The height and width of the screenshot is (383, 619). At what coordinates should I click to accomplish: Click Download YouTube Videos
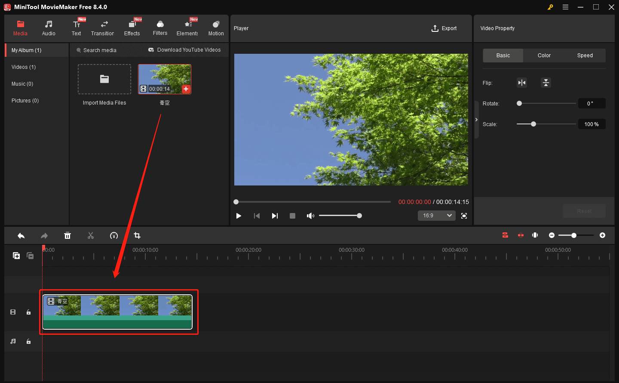(x=184, y=49)
